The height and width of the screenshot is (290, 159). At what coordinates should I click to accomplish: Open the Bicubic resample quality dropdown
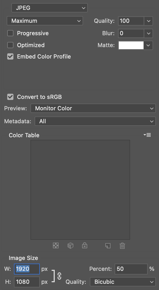tap(122, 282)
